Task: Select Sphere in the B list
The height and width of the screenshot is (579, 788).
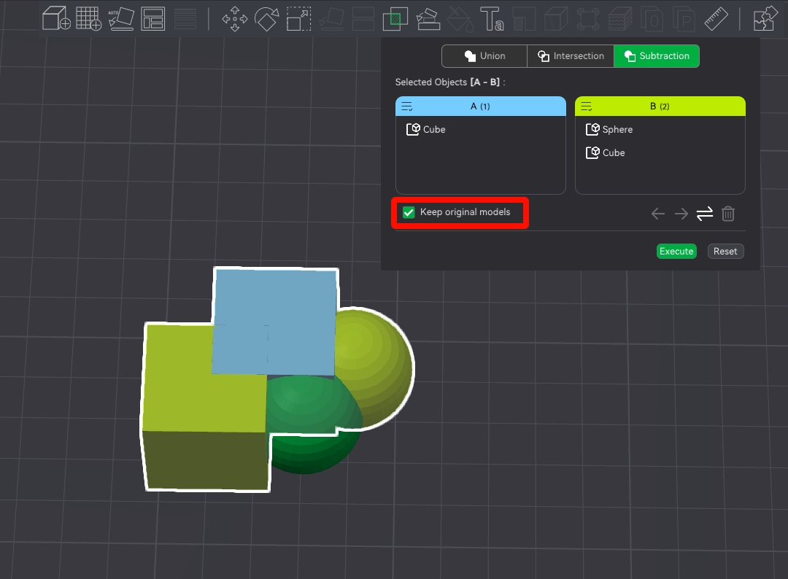Action: tap(609, 130)
